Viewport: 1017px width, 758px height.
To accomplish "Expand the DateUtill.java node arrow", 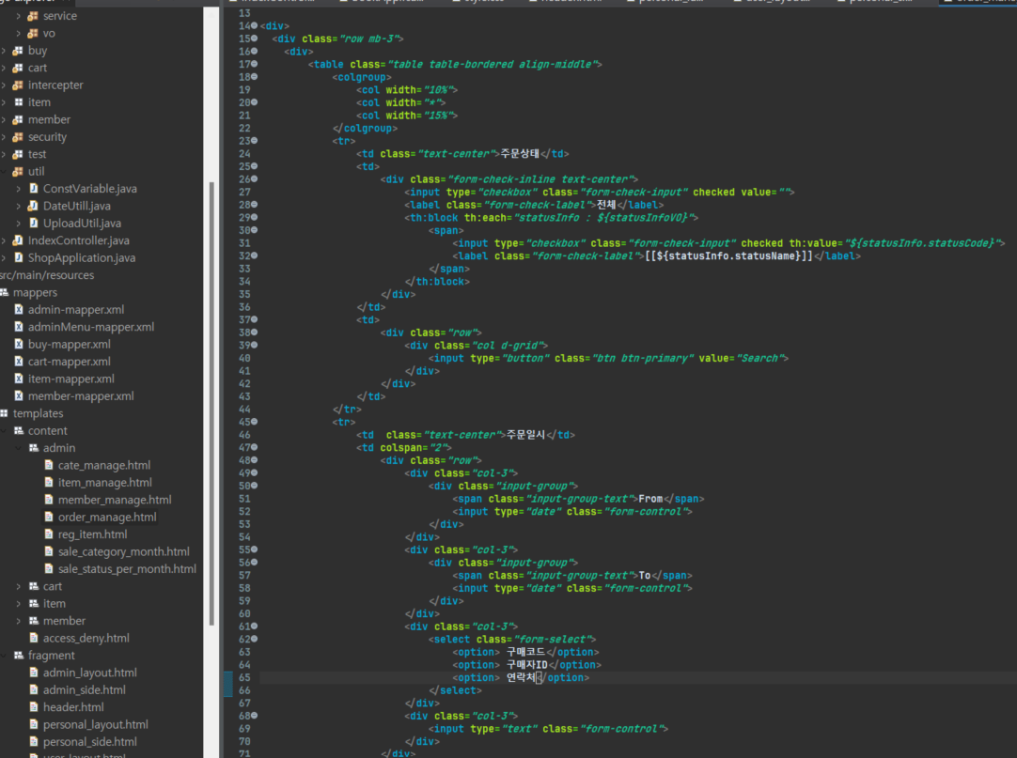I will tap(18, 207).
